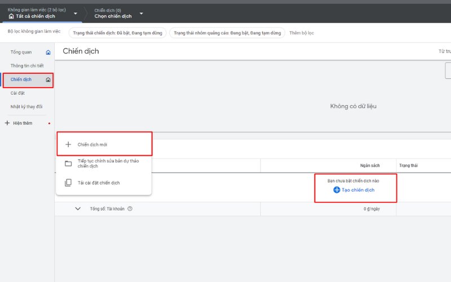Select Nhật ký thay đổi in the sidebar

click(x=26, y=107)
